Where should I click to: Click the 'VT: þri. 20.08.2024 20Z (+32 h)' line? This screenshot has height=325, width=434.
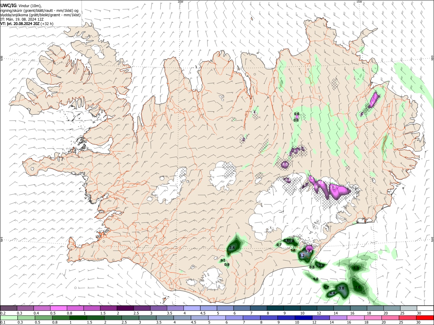pyautogui.click(x=27, y=24)
